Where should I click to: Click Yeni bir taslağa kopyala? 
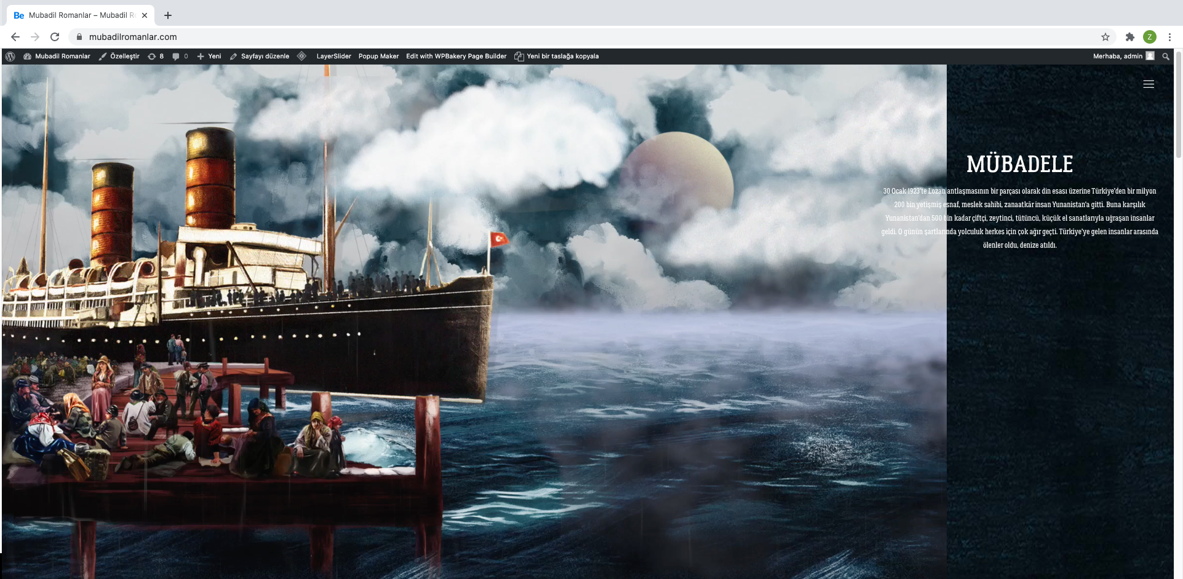pyautogui.click(x=556, y=56)
